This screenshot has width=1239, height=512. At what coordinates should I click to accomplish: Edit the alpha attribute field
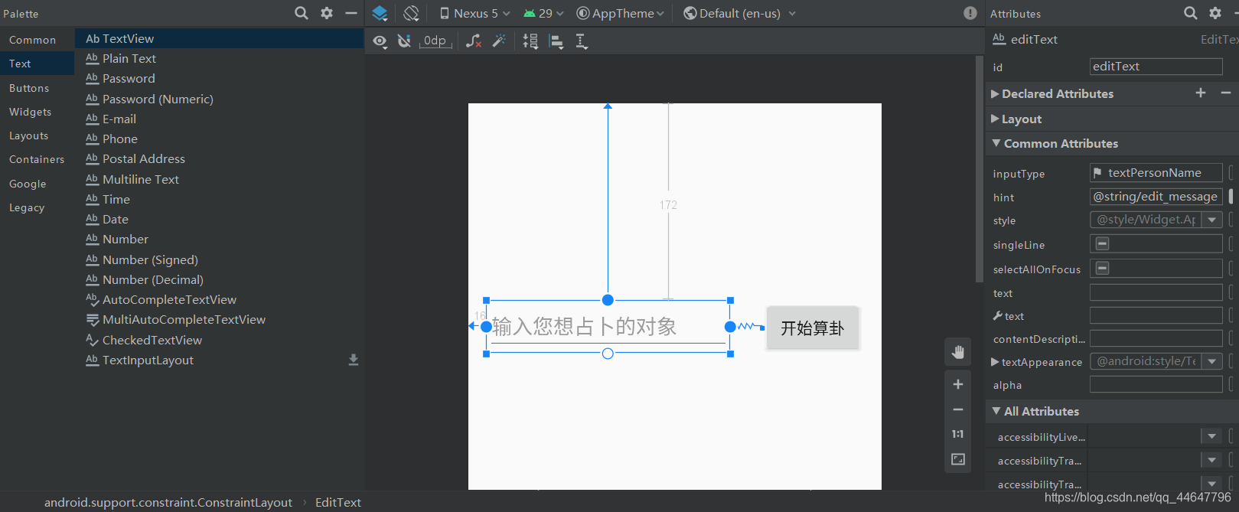coord(1156,385)
